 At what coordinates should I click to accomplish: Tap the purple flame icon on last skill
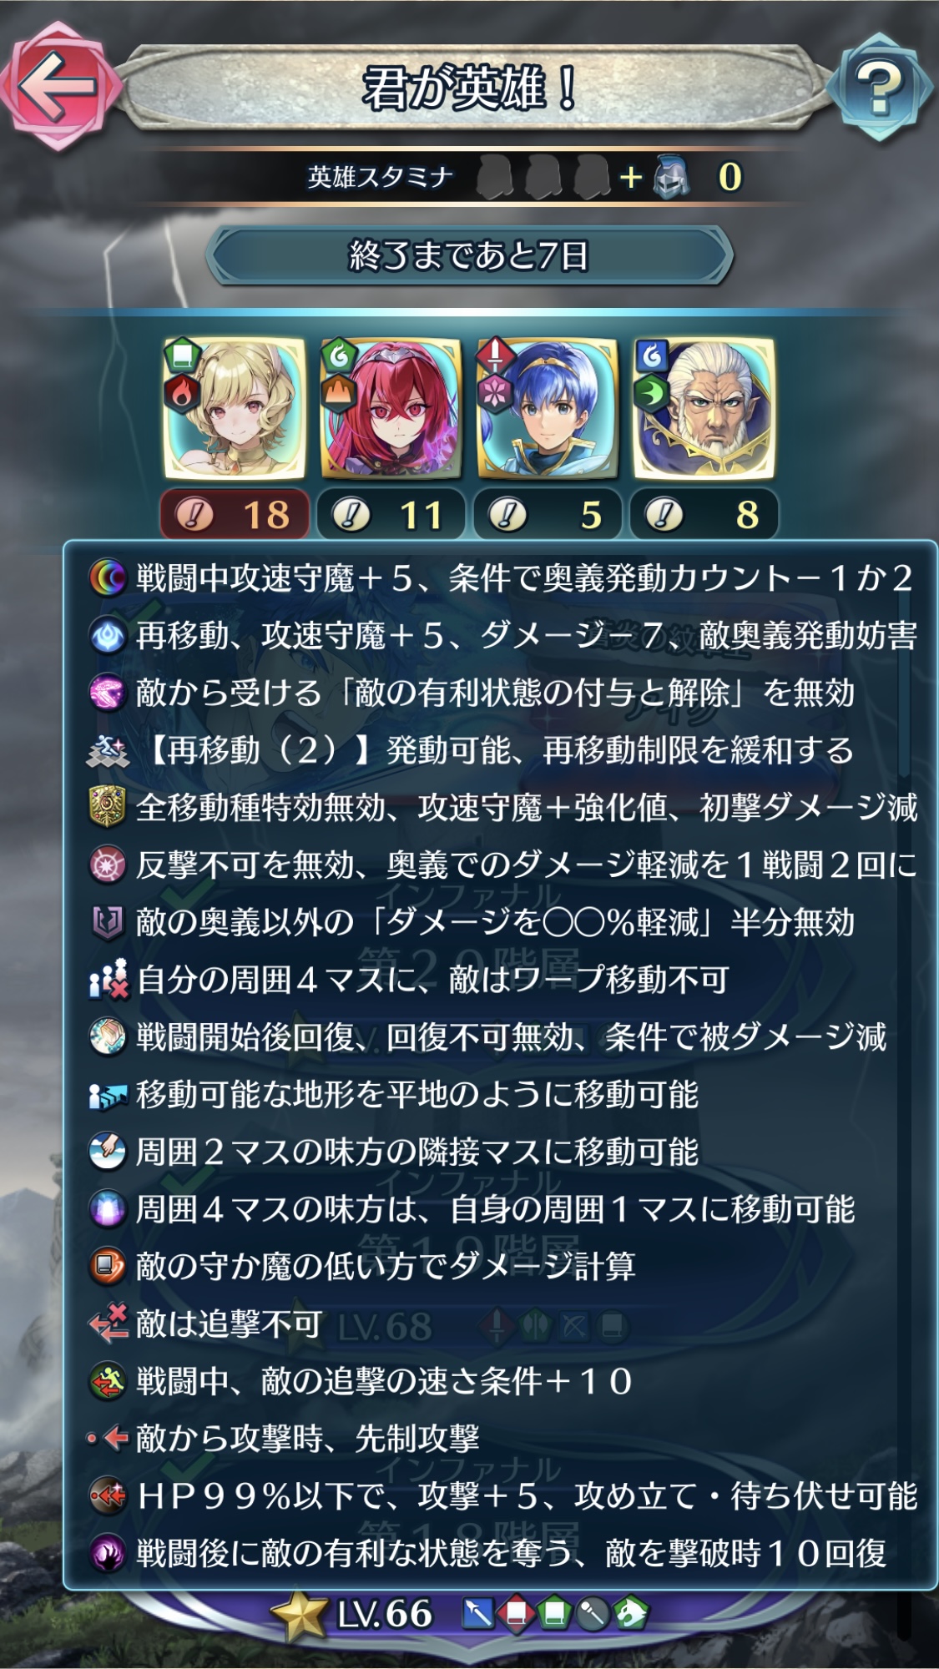(108, 1553)
